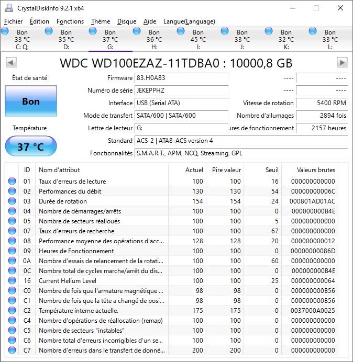Screen dimensions: 353x362
Task: Click the Seuil column header
Action: click(x=262, y=170)
